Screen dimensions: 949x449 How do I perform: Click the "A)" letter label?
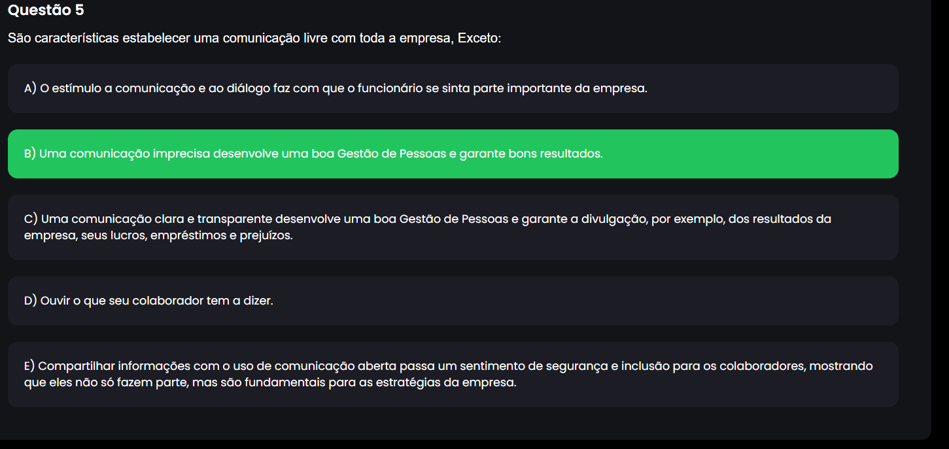(x=30, y=88)
